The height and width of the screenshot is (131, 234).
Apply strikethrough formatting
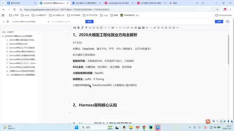[86, 28]
